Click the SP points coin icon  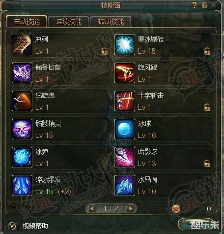(176, 209)
